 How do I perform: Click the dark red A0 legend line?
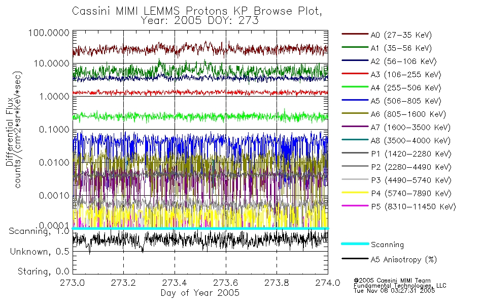point(355,34)
